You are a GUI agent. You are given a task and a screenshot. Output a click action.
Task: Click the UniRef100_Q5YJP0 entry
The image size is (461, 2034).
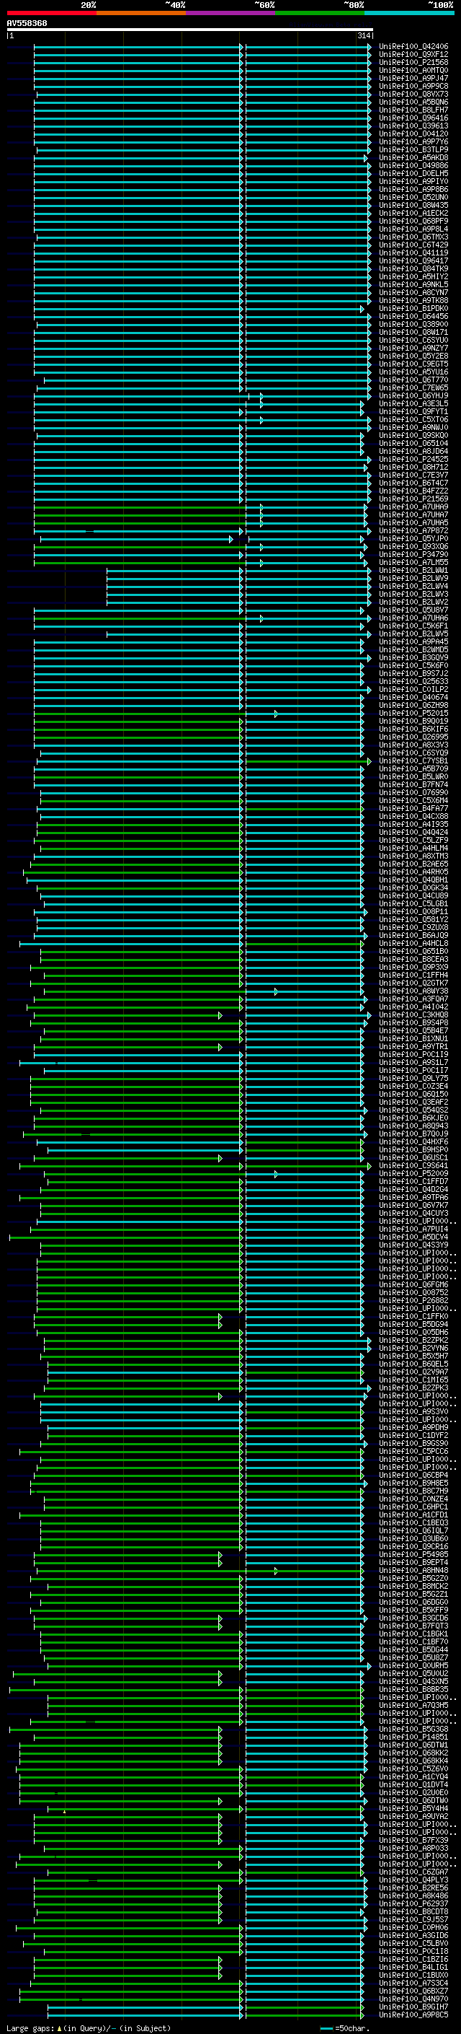click(x=413, y=538)
